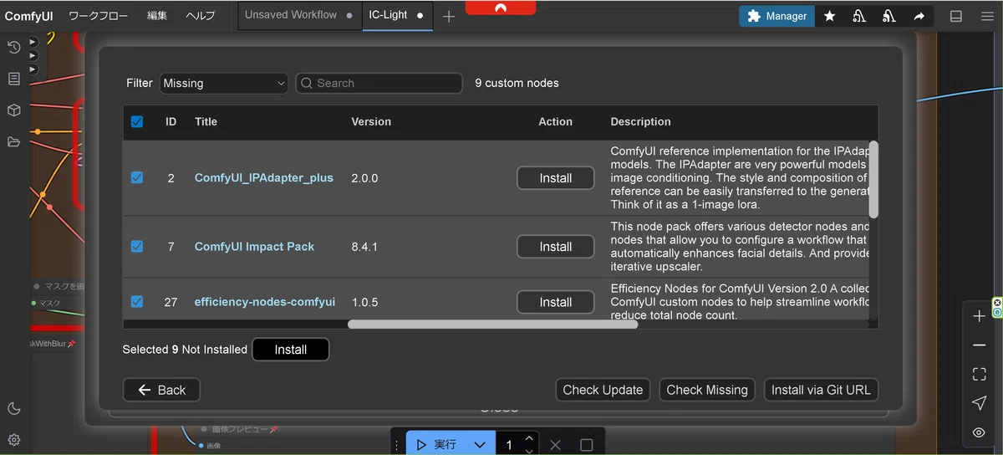Open the efficiency-nodes-comfyui title link
The image size is (1003, 455).
click(x=265, y=301)
